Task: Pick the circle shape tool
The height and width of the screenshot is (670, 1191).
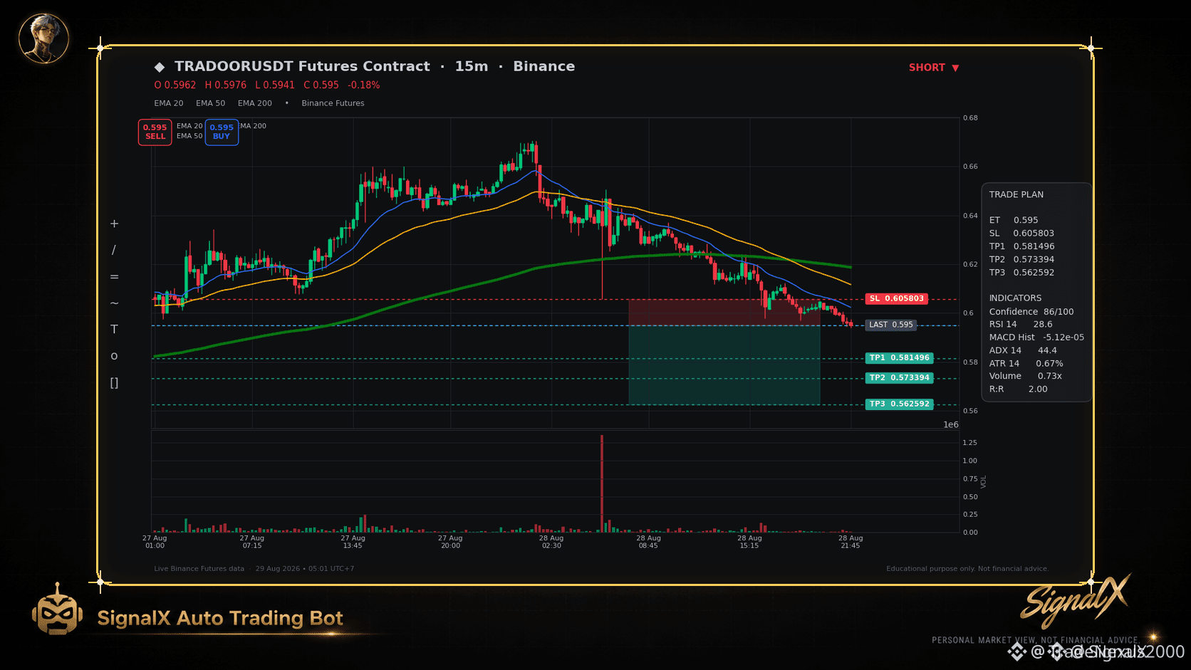Action: [x=114, y=356]
